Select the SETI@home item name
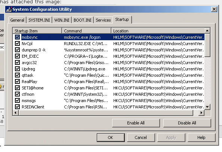The width and height of the screenshot is (222, 152). tap(33, 88)
